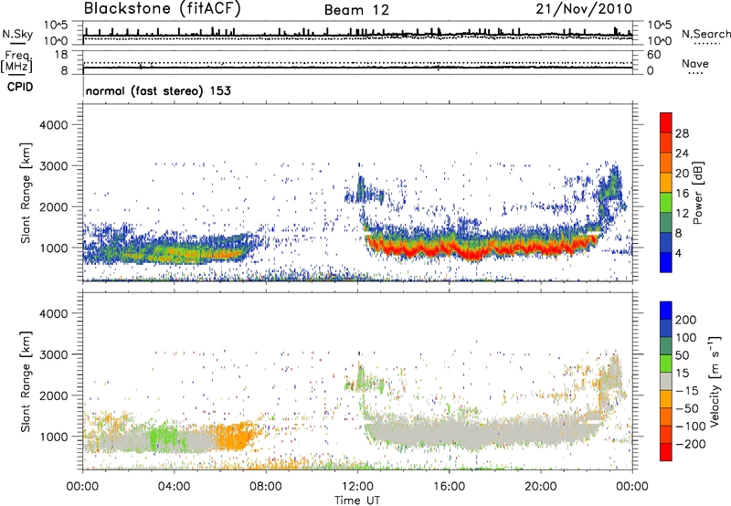
Task: Click the '04:00' time tick label
Action: [174, 487]
